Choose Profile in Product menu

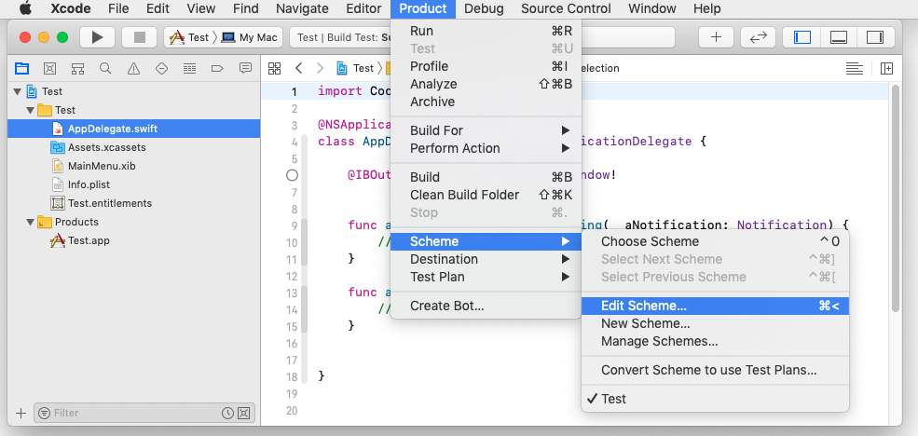click(486, 66)
